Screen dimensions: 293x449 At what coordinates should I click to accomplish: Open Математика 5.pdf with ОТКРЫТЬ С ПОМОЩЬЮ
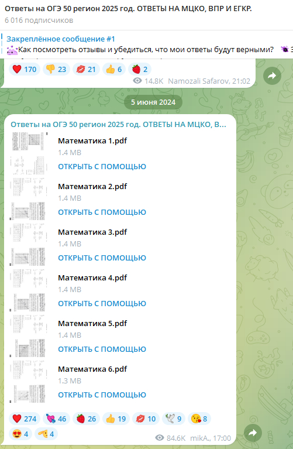pyautogui.click(x=102, y=349)
